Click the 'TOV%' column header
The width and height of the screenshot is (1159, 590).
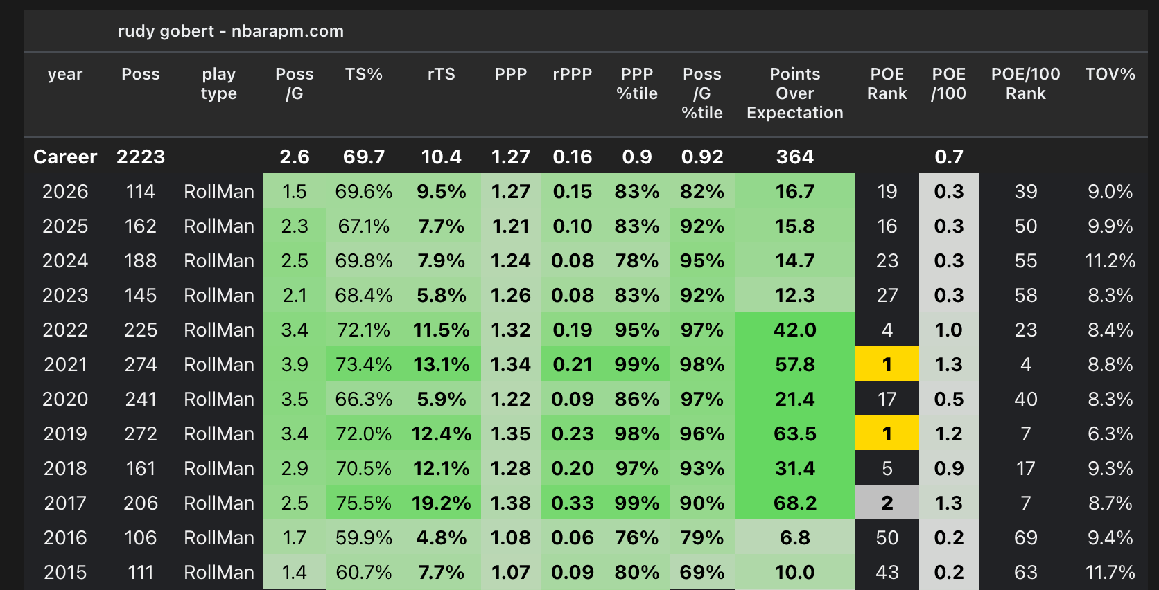click(x=1110, y=74)
